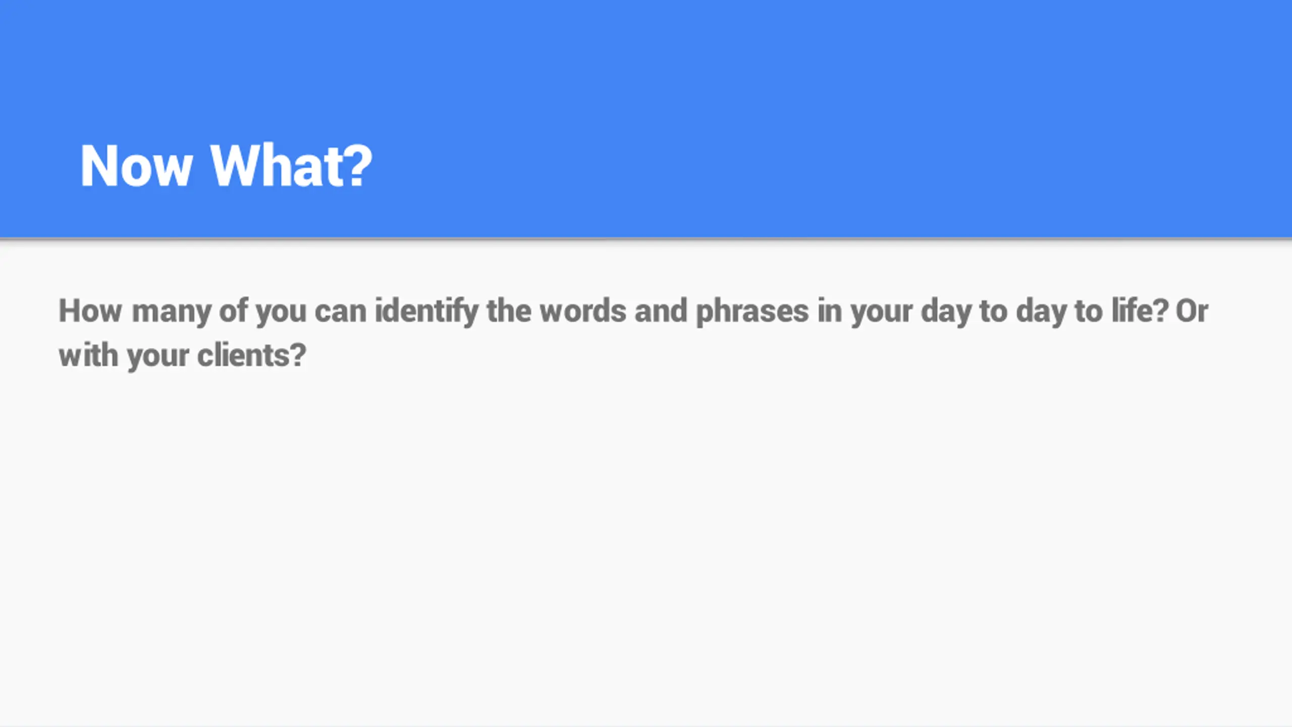Image resolution: width=1292 pixels, height=727 pixels.
Task: Select the word "many" in the body text
Action: [172, 312]
